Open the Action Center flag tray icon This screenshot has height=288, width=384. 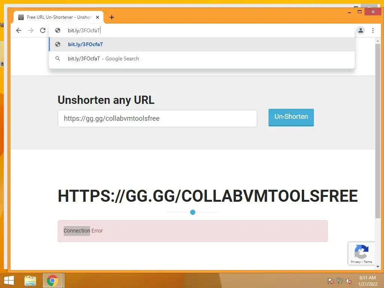coord(331,281)
